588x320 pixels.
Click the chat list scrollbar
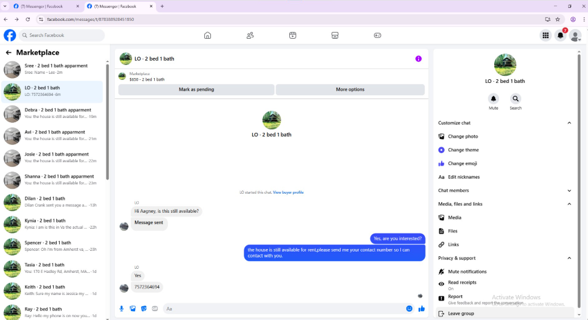click(108, 122)
